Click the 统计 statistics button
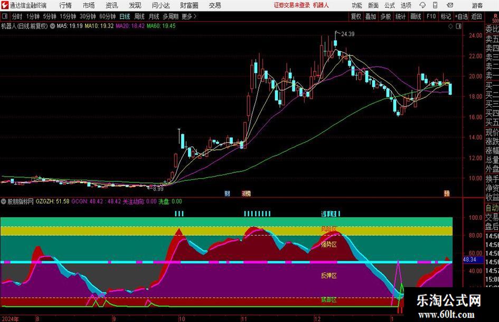The width and height of the screenshot is (499, 322). pyautogui.click(x=400, y=16)
